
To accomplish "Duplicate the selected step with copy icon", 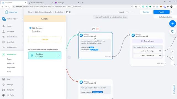I will [93, 29].
